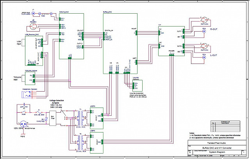Click the TOSLINK_Module label
The image size is (250, 159).
click(x=31, y=71)
